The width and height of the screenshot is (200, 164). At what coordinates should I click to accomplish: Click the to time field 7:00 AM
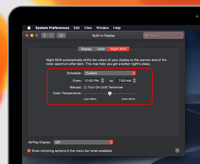tap(124, 81)
